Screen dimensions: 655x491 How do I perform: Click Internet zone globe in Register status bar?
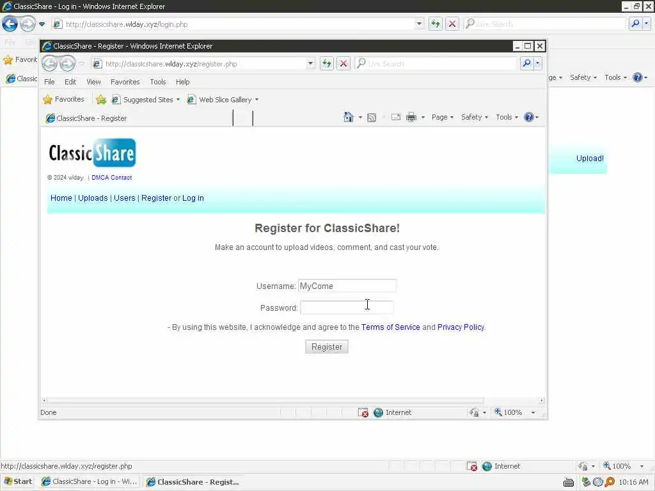[378, 412]
